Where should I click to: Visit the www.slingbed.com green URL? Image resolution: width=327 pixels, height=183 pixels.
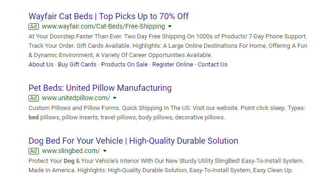71,151
